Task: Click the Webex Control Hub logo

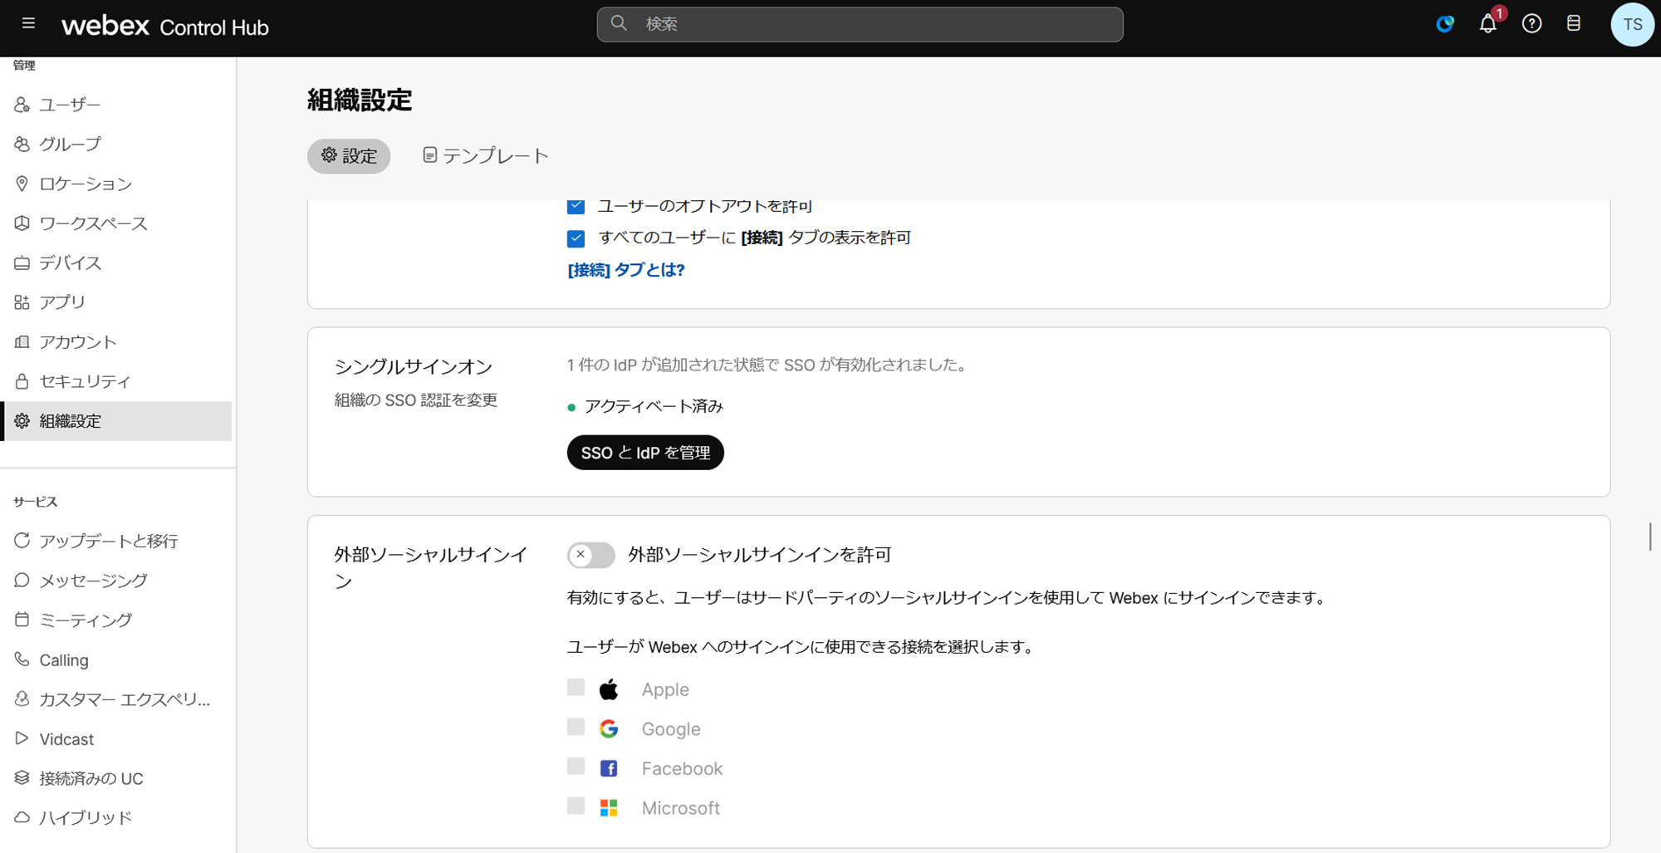Action: (164, 27)
